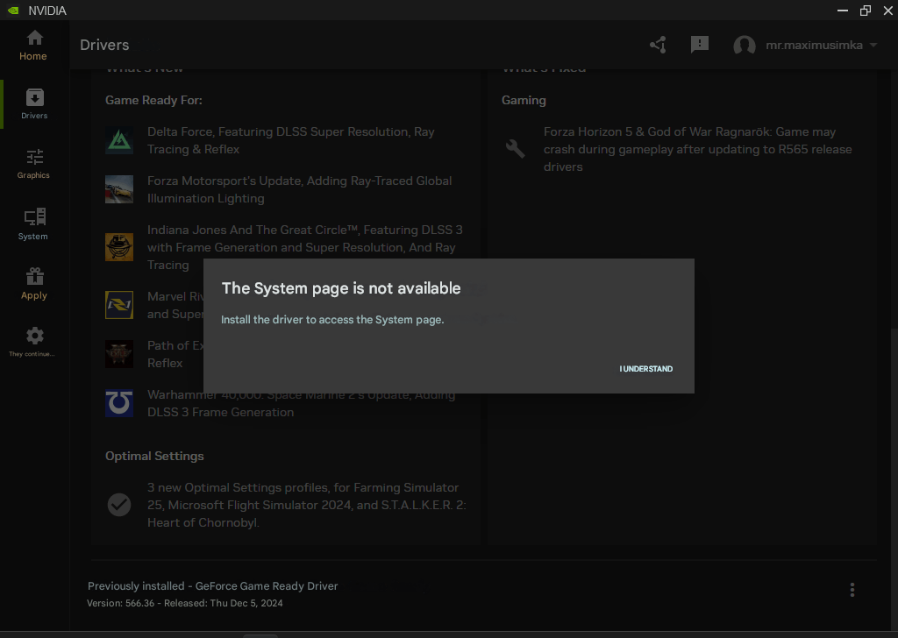Open the feedback exclamation icon
Viewport: 898px width, 638px height.
[699, 45]
